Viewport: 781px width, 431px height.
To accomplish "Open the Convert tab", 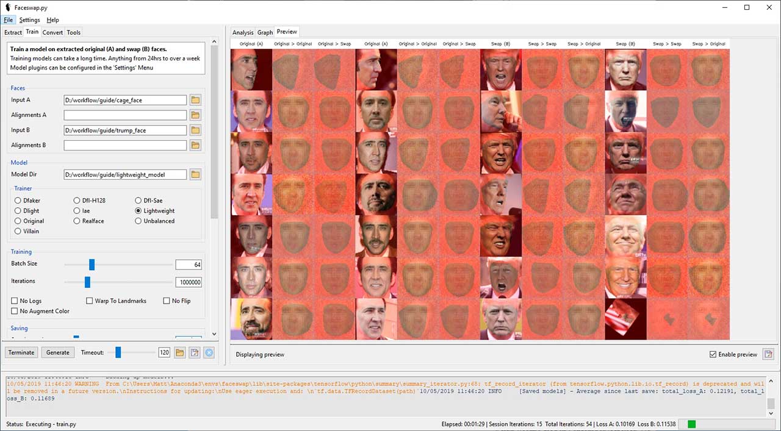I will point(52,32).
